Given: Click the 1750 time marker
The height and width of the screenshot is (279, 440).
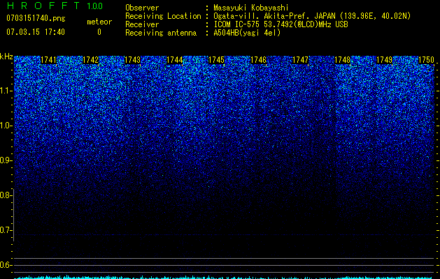Looking at the screenshot, I should click(426, 60).
